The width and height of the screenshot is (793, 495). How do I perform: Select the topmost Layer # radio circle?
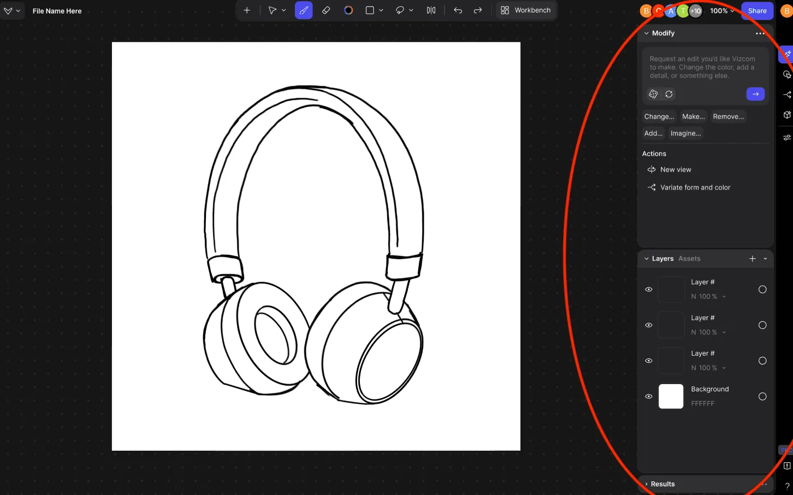point(762,290)
